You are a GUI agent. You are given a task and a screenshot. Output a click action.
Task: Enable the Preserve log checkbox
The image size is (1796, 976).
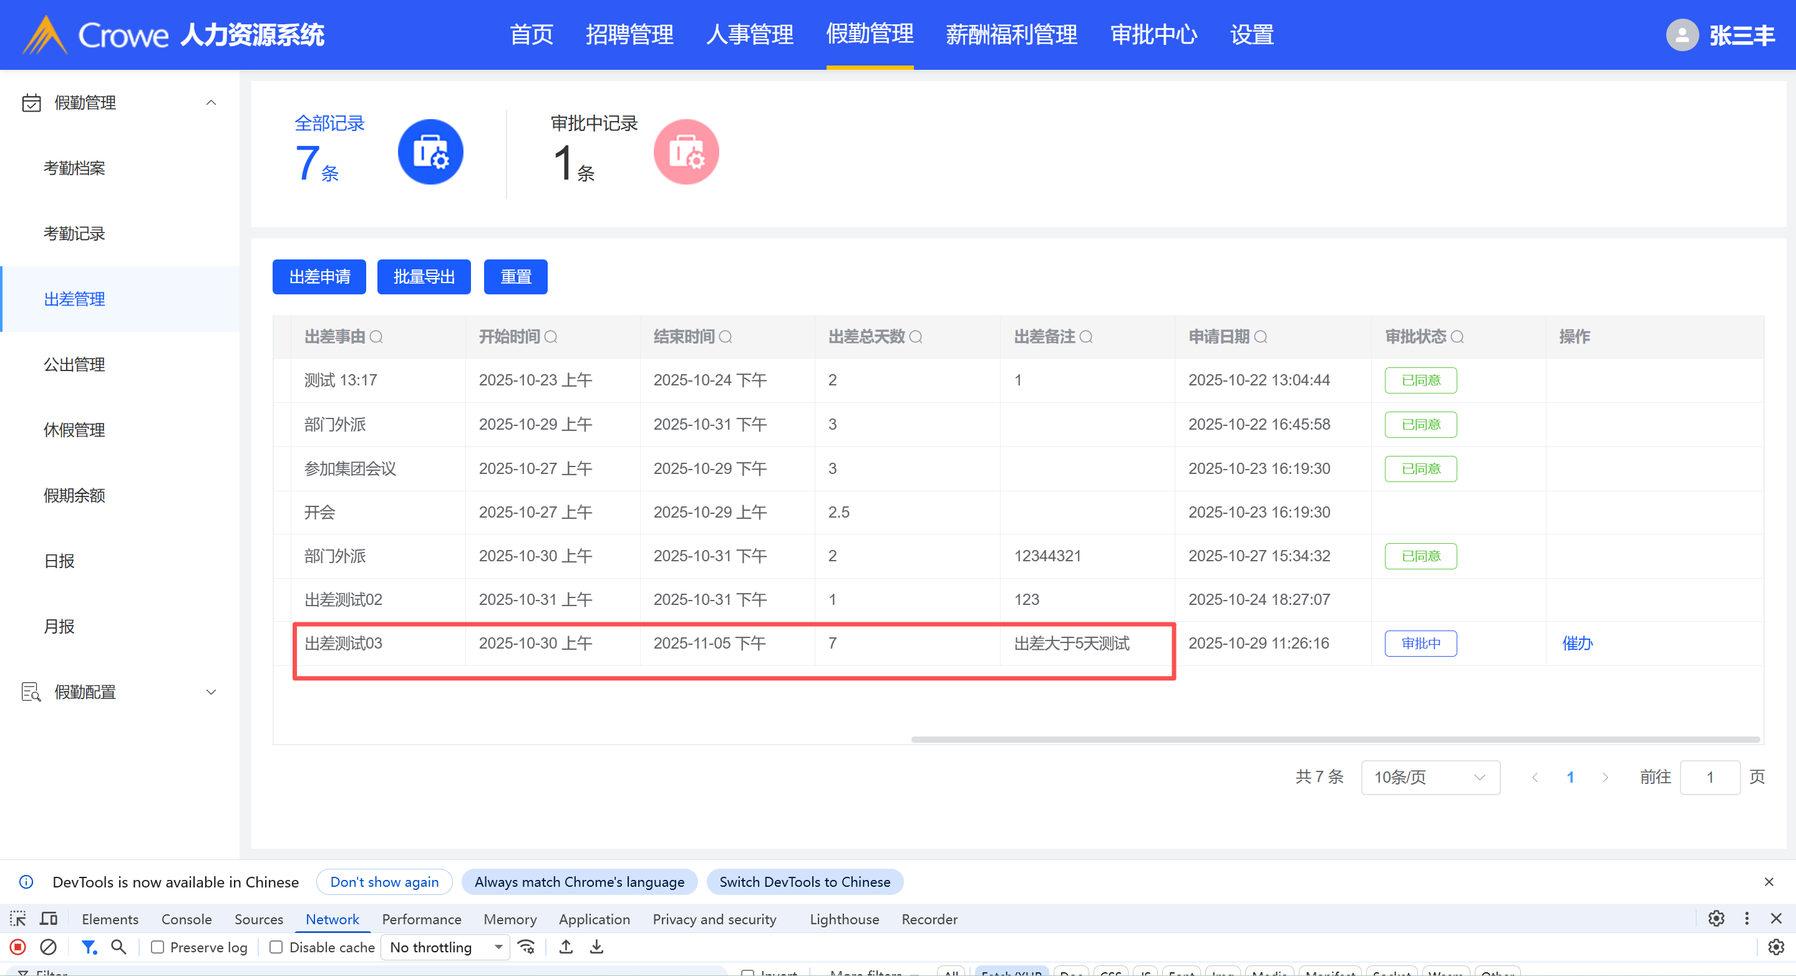pos(158,947)
